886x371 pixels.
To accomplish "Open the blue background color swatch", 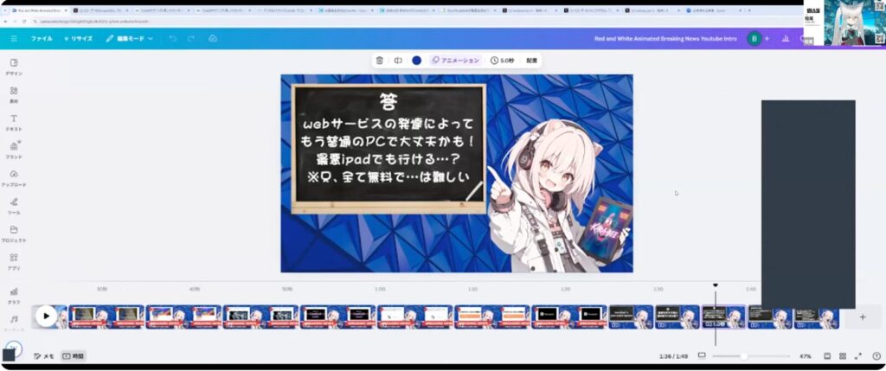I will [x=417, y=61].
